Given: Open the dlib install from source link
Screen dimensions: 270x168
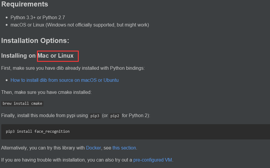Looking at the screenshot, I should 64,80.
